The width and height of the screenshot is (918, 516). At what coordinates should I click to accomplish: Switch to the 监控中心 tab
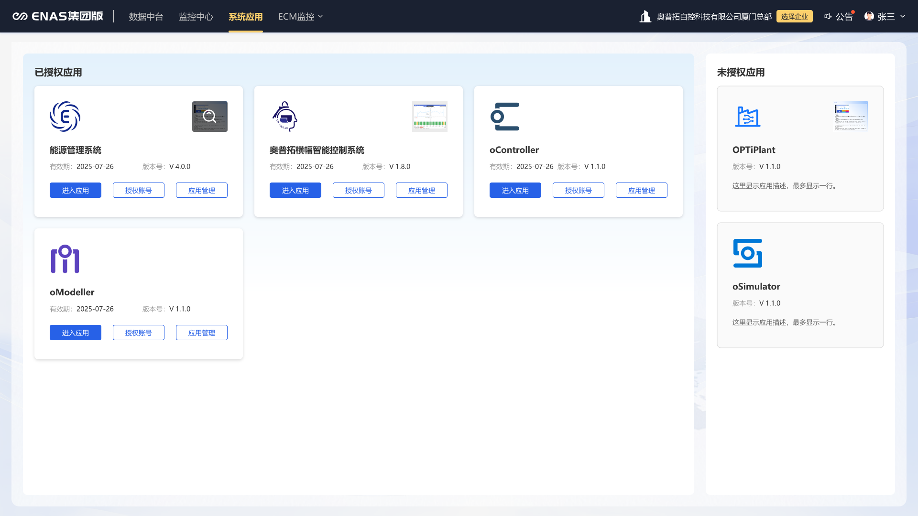tap(196, 17)
